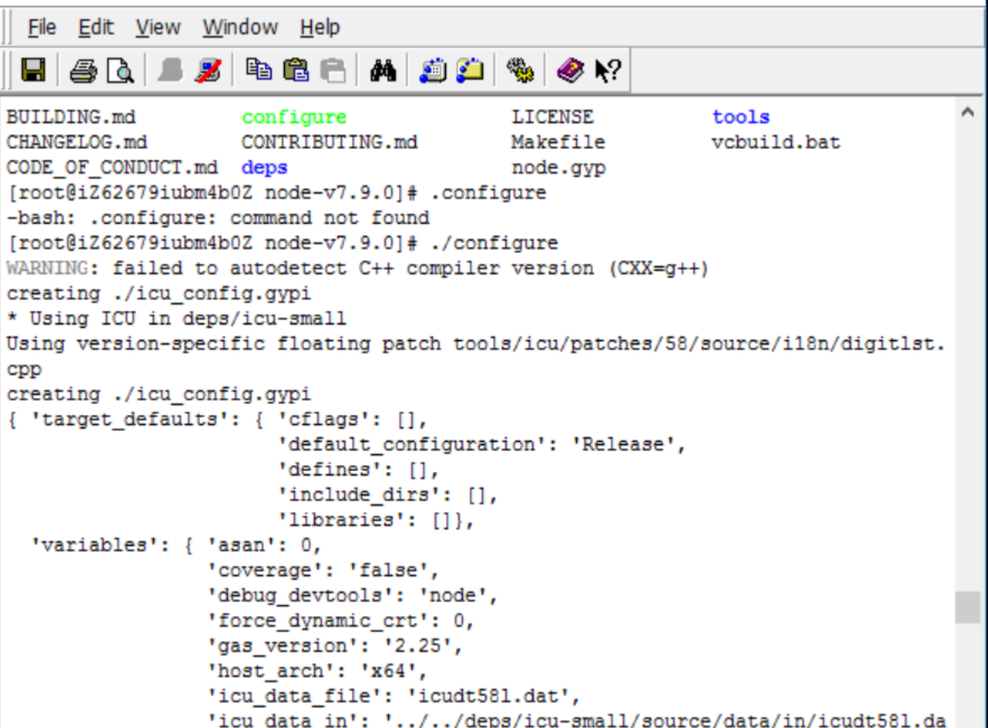Click 'CHANGELOG.md' in the listing
The image size is (988, 728).
click(x=77, y=143)
